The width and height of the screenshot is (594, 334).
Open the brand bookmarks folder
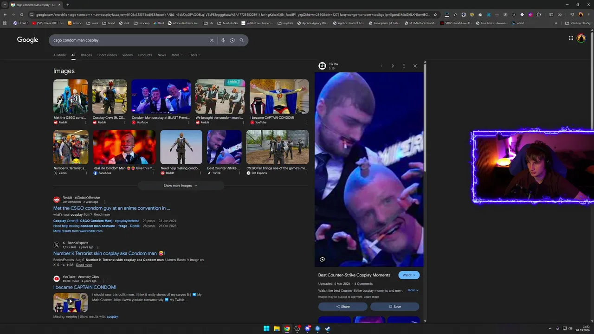(109, 23)
